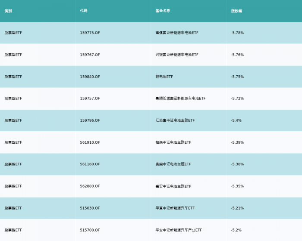Click fund name 汇添富中证电池主题ETF
Screen dimensions: 302x241
tap(175, 120)
